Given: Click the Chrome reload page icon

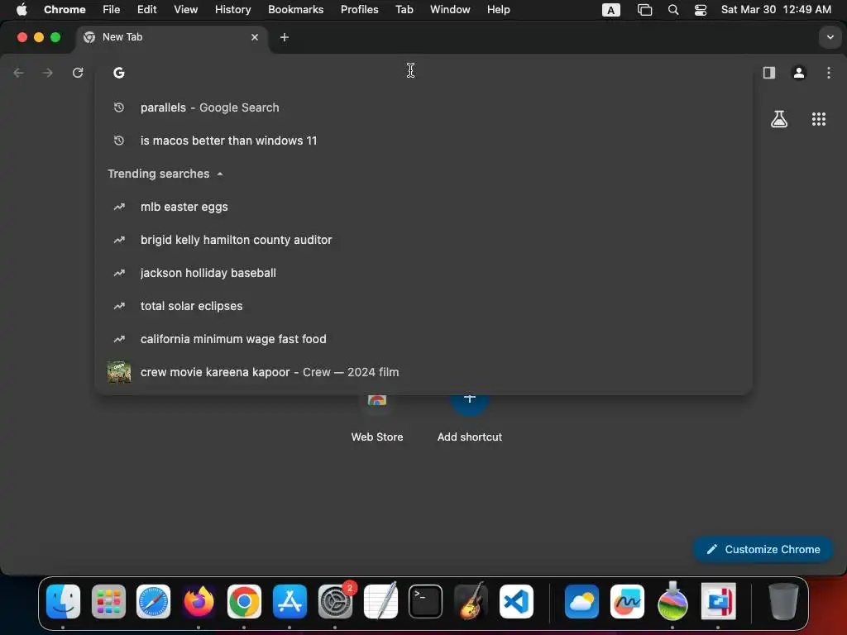Looking at the screenshot, I should coord(78,73).
